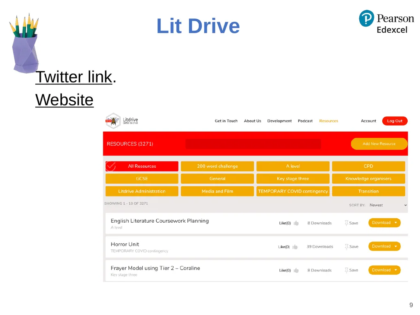Filter by TEMPORARY COVID contingency
This screenshot has width=420, height=315.
click(293, 191)
